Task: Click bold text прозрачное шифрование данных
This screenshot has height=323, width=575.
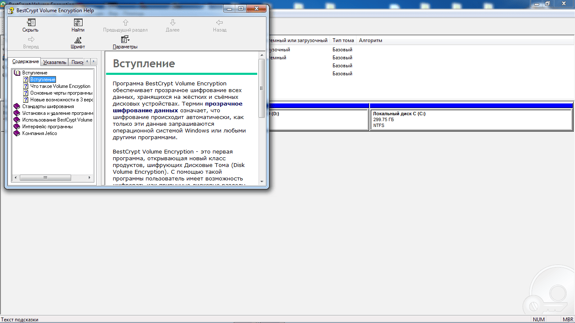Action: click(x=178, y=107)
